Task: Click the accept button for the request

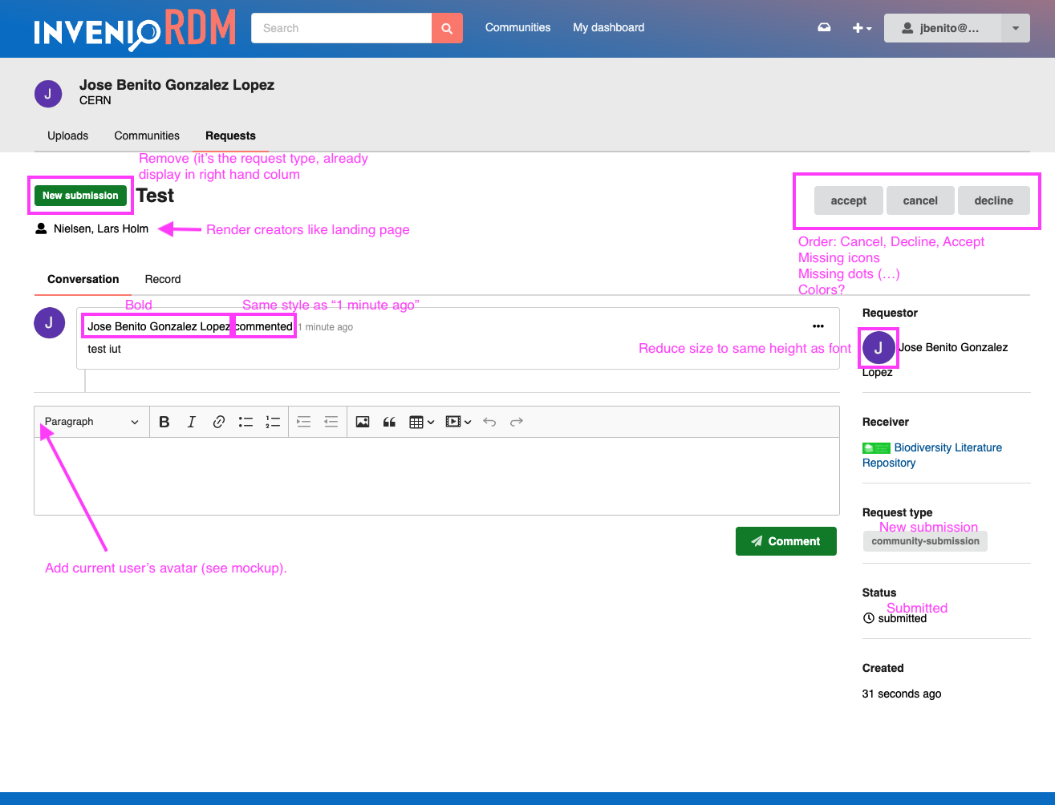Action: [848, 200]
